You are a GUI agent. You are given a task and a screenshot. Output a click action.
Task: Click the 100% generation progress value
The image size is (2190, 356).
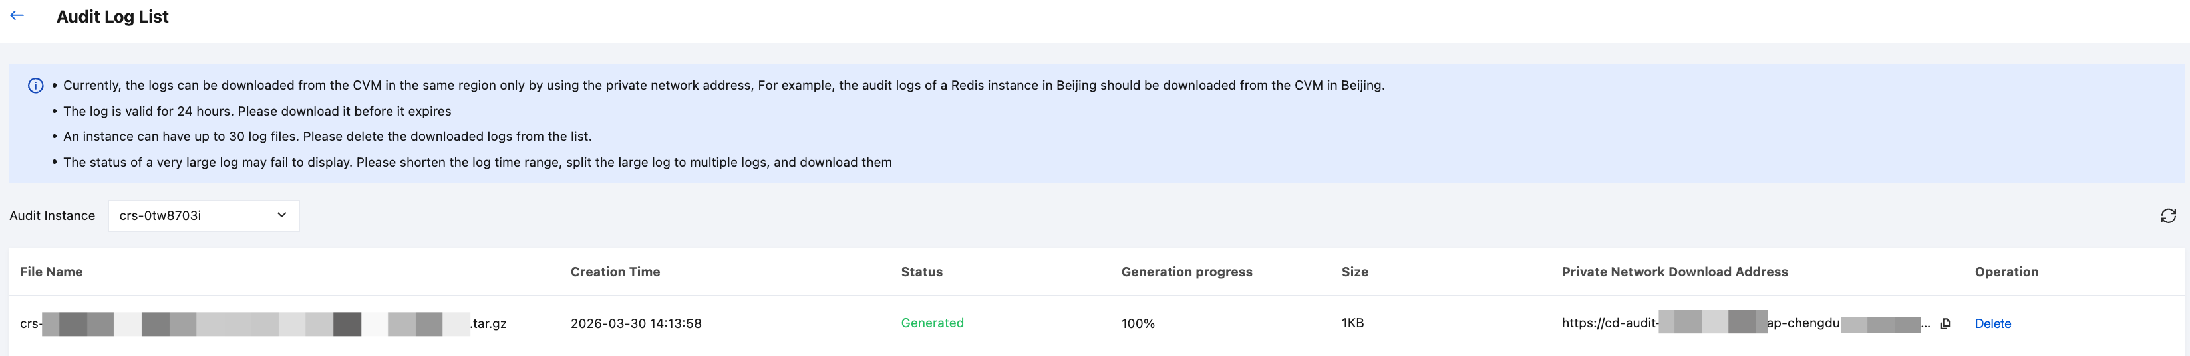click(x=1138, y=323)
